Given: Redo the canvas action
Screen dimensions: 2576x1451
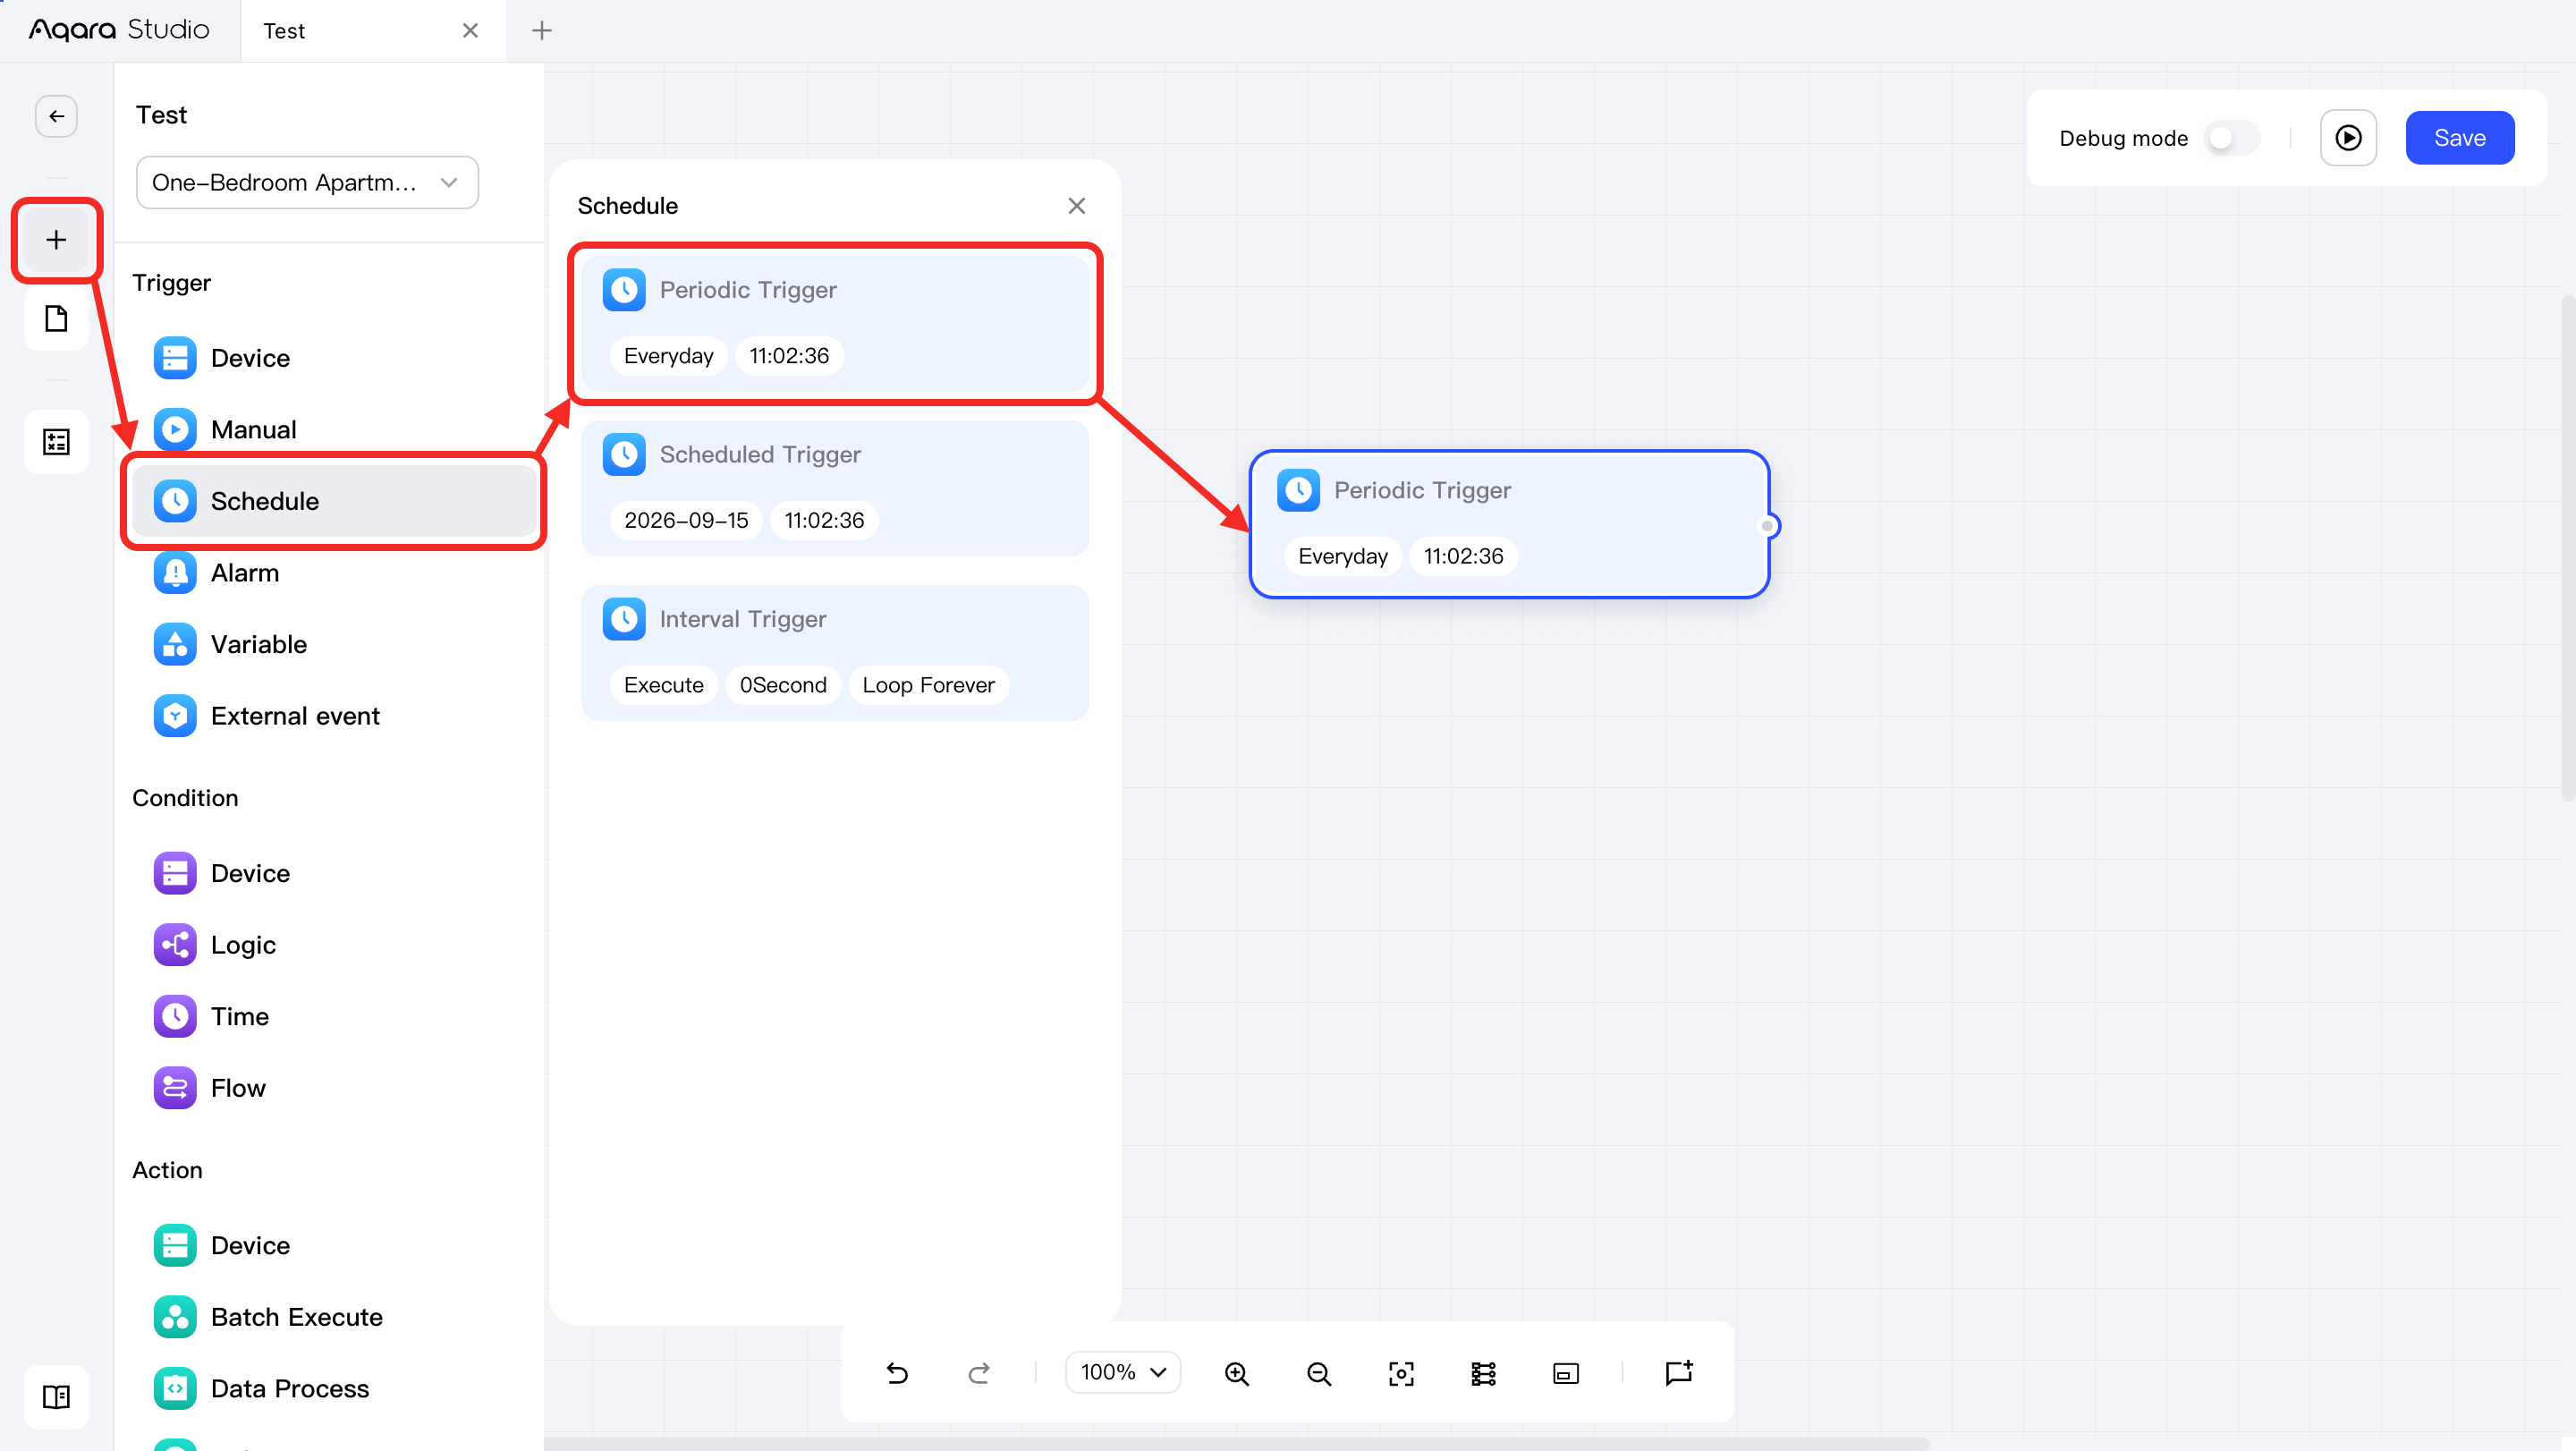Looking at the screenshot, I should coord(979,1373).
